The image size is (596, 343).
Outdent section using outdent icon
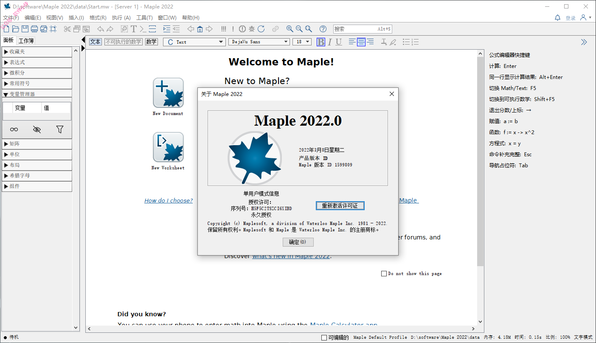click(x=176, y=29)
